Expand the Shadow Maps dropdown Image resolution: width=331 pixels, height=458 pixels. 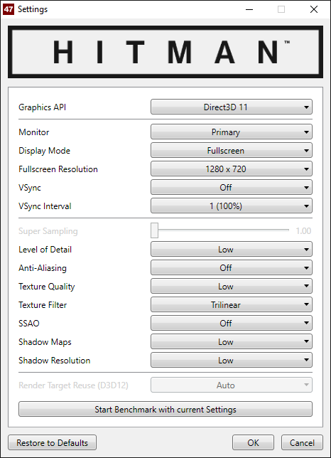point(232,342)
